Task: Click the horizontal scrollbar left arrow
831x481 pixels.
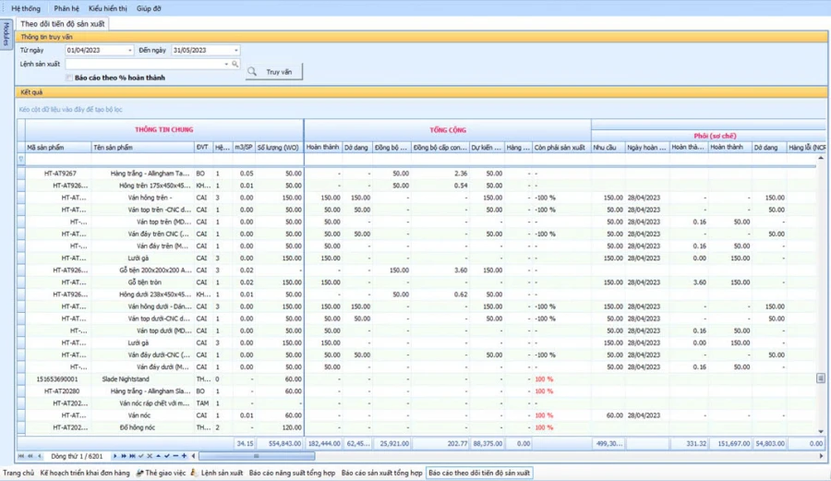Action: pos(193,455)
